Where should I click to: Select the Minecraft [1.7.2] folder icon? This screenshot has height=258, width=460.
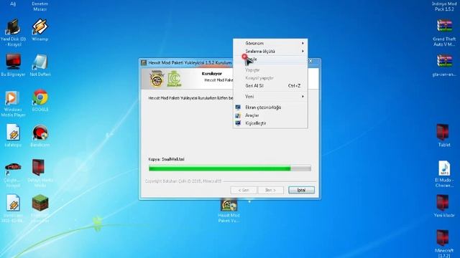point(443,238)
